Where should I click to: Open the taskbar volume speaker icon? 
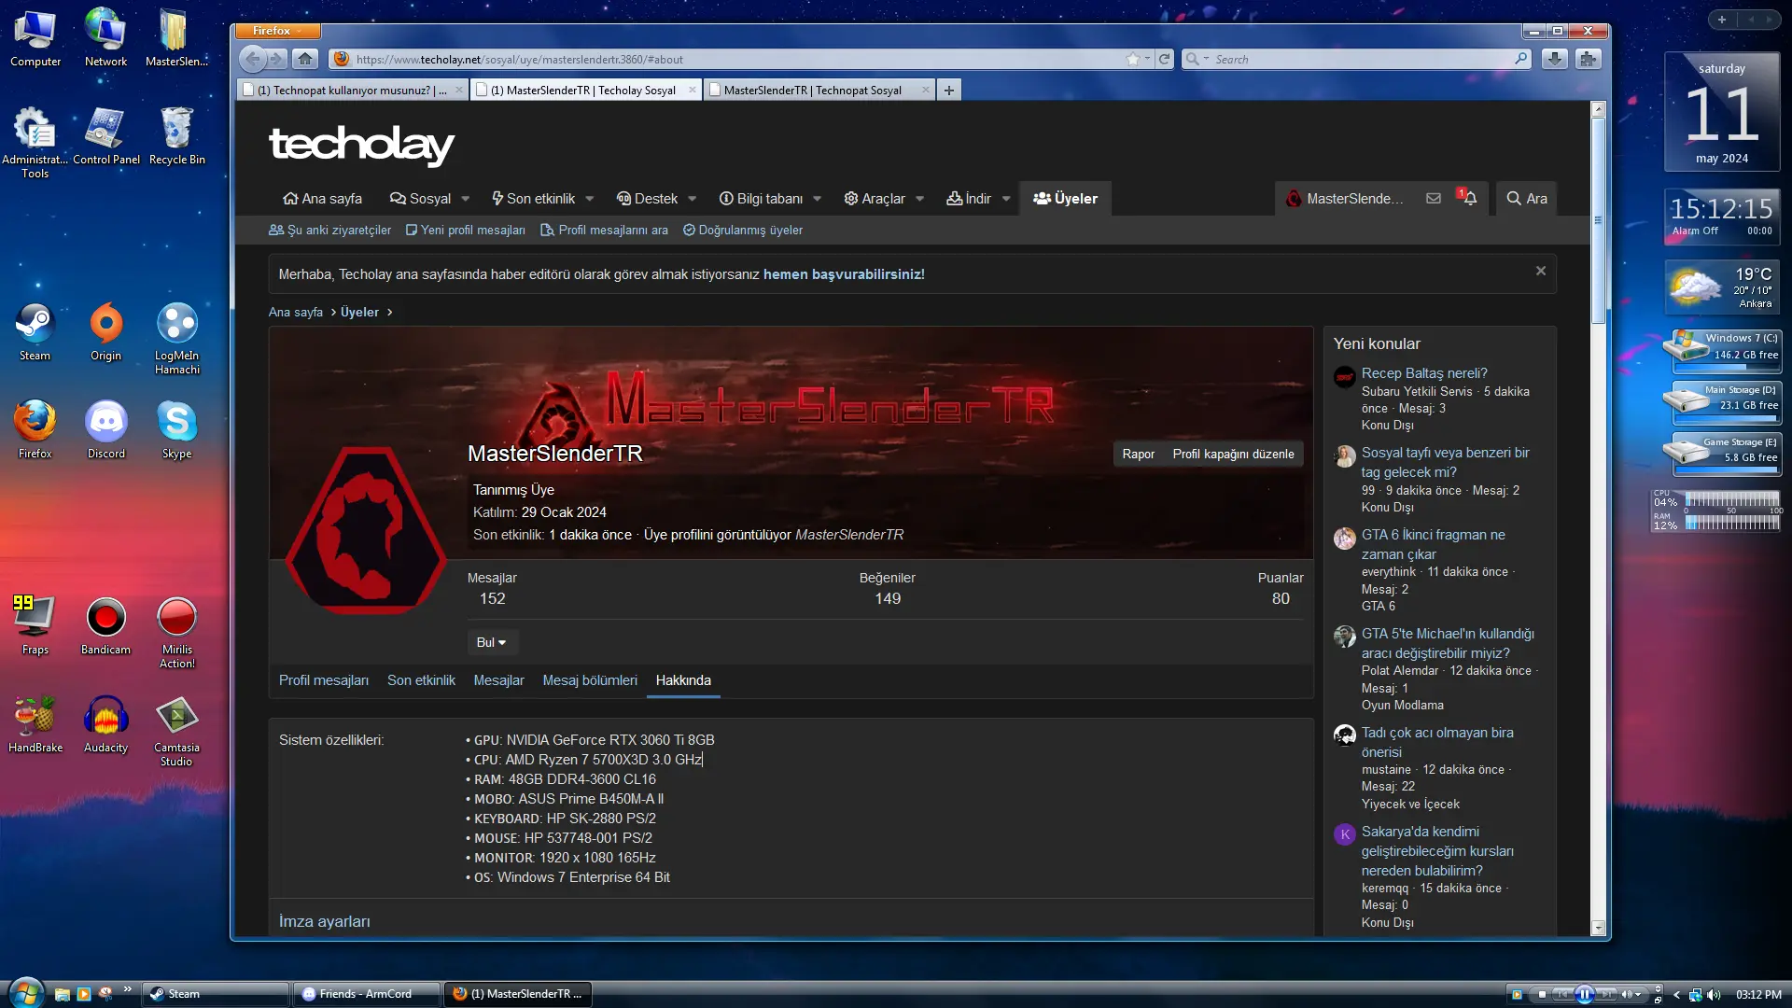(x=1714, y=995)
